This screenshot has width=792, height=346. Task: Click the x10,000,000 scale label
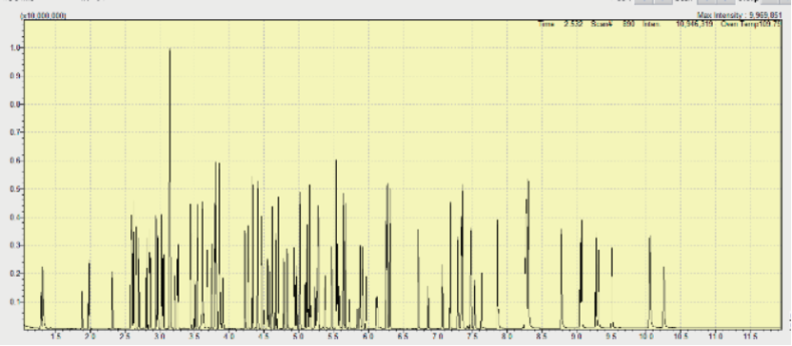43,16
